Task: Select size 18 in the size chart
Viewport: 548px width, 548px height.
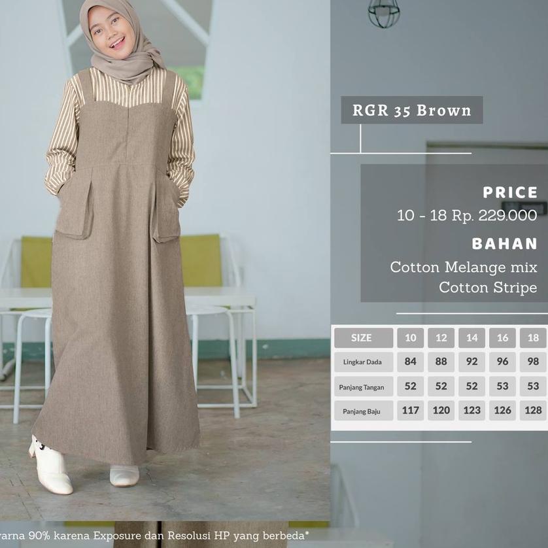Action: (x=533, y=337)
